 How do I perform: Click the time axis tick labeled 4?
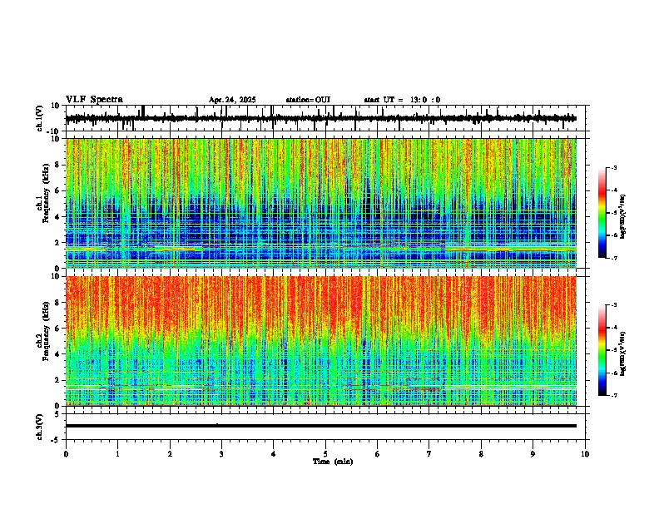[x=273, y=454]
